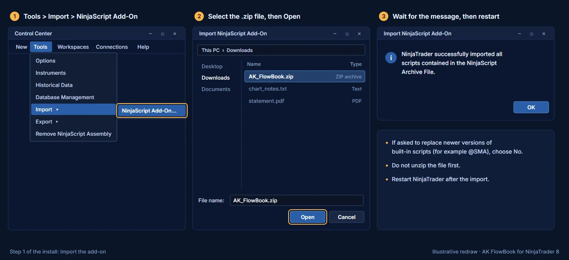Close the file picker Import dialog
This screenshot has height=260, width=569.
point(359,34)
